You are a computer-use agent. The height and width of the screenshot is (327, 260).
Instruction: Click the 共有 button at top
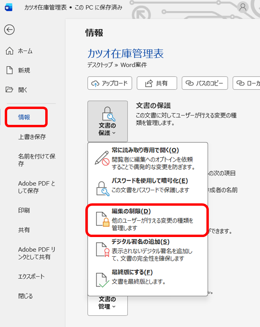[x=156, y=83]
